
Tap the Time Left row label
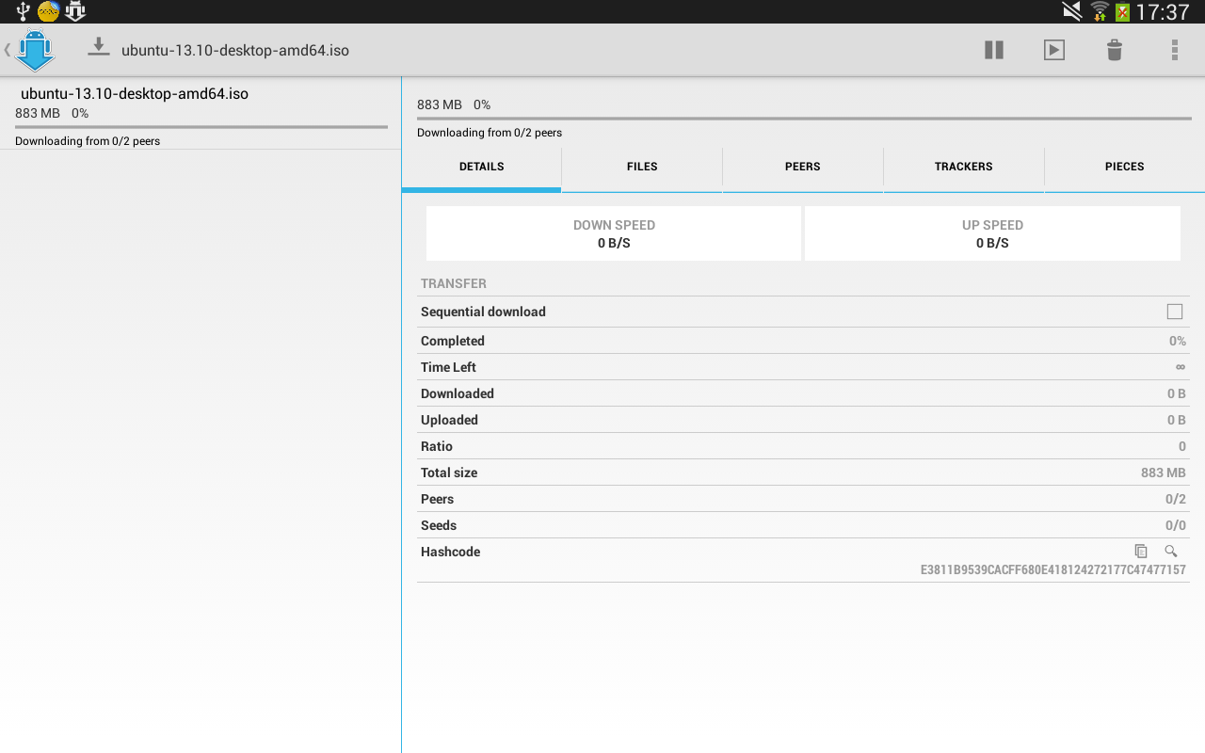[448, 367]
